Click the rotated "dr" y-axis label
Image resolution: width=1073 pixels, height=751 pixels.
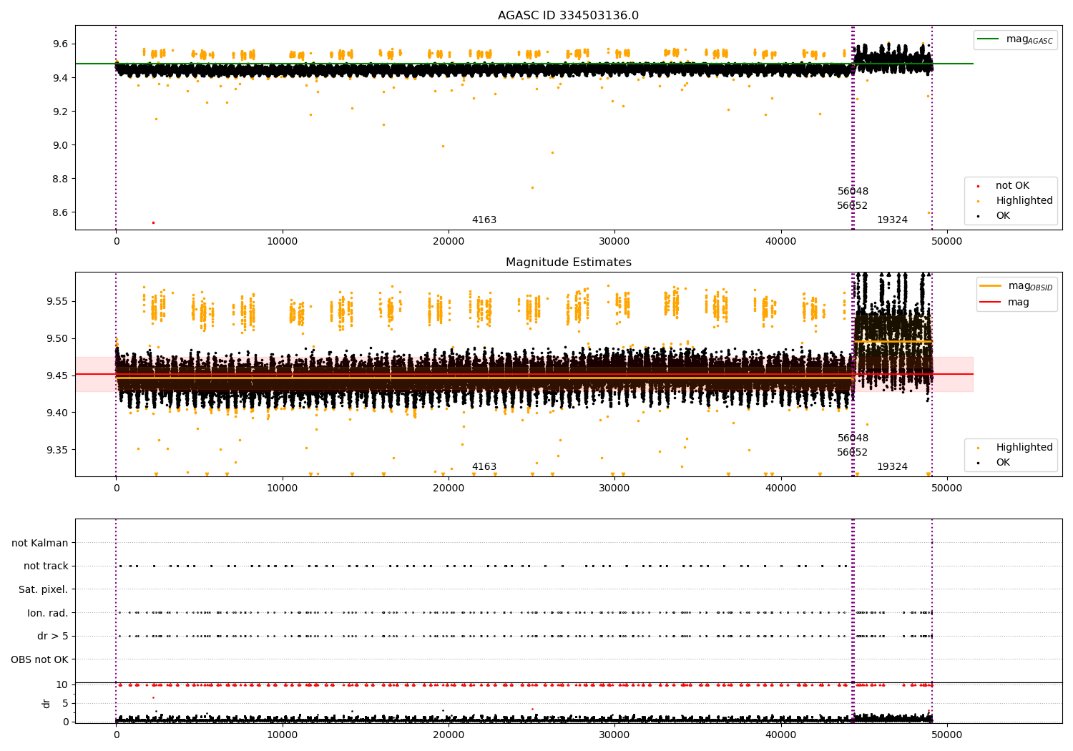click(46, 703)
